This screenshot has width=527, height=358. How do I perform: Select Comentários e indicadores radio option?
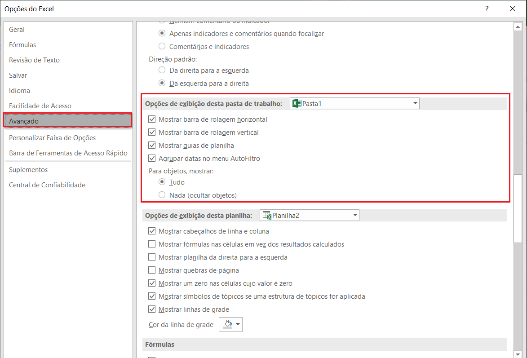click(162, 47)
